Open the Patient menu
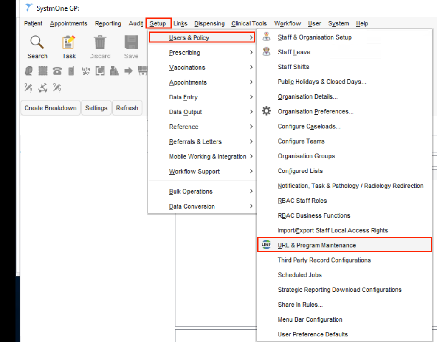Screen dimensions: 437x342 point(33,23)
